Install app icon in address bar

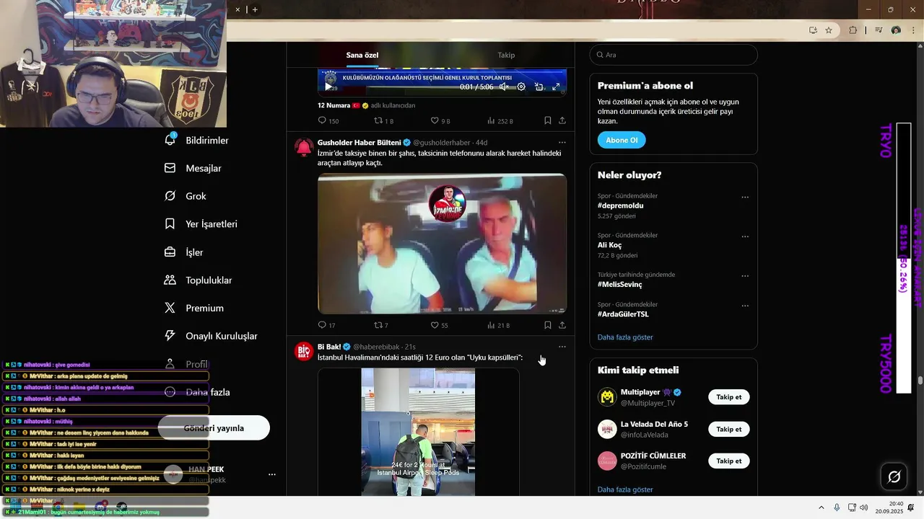coord(813,30)
